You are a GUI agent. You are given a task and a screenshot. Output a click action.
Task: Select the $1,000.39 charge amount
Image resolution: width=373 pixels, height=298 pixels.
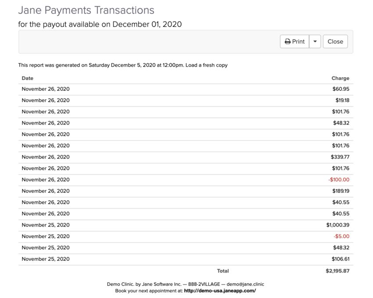pyautogui.click(x=337, y=225)
